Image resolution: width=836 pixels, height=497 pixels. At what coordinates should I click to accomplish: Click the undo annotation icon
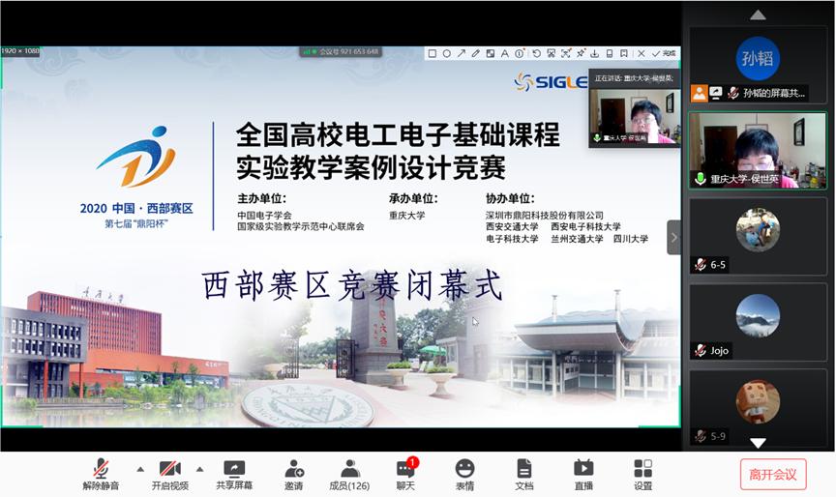point(536,54)
